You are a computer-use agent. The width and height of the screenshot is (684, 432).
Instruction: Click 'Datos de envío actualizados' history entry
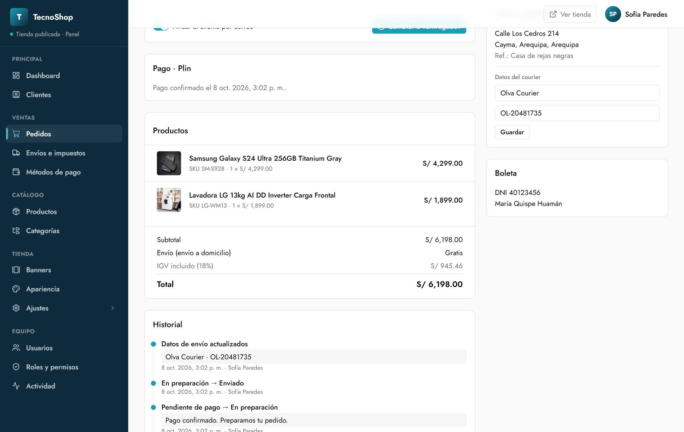(205, 344)
